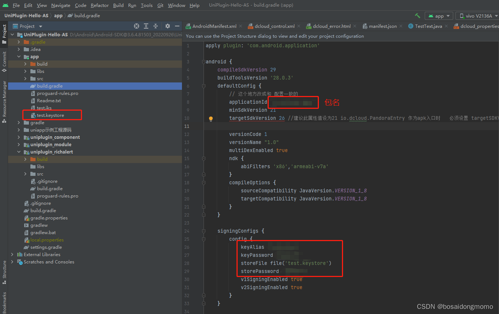Screen dimensions: 499x314
Task: Fold the defaultConfig block in gutter
Action: [203, 86]
